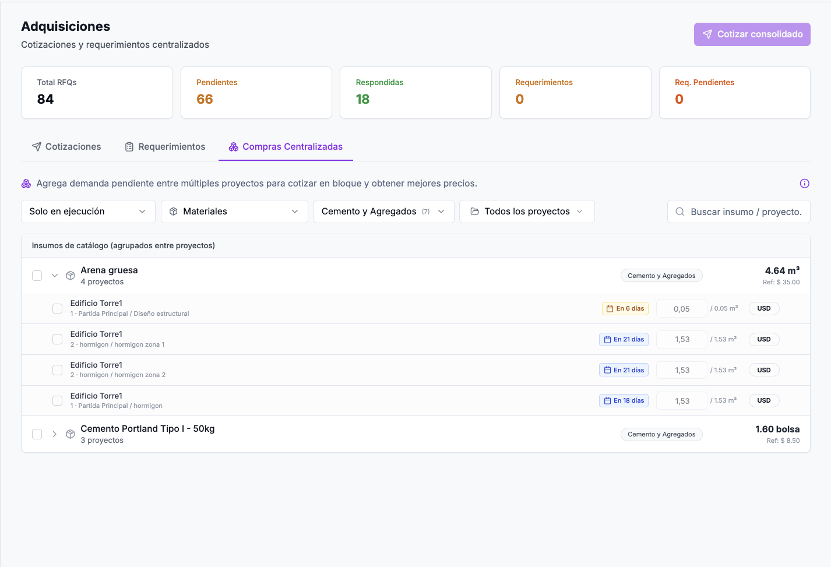Click the Ref: $ 8.50 reference price
The image size is (831, 567).
pos(783,441)
